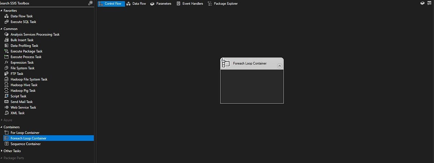Click the Search SSIS Toolbox field
Screen dimensions: 434x163
pyautogui.click(x=43, y=3)
